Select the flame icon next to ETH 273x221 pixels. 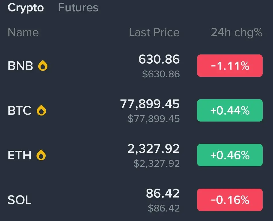point(41,155)
